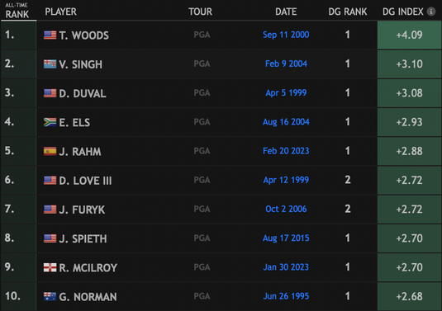
Task: Open the Feb 20 2023 date link
Action: point(286,151)
